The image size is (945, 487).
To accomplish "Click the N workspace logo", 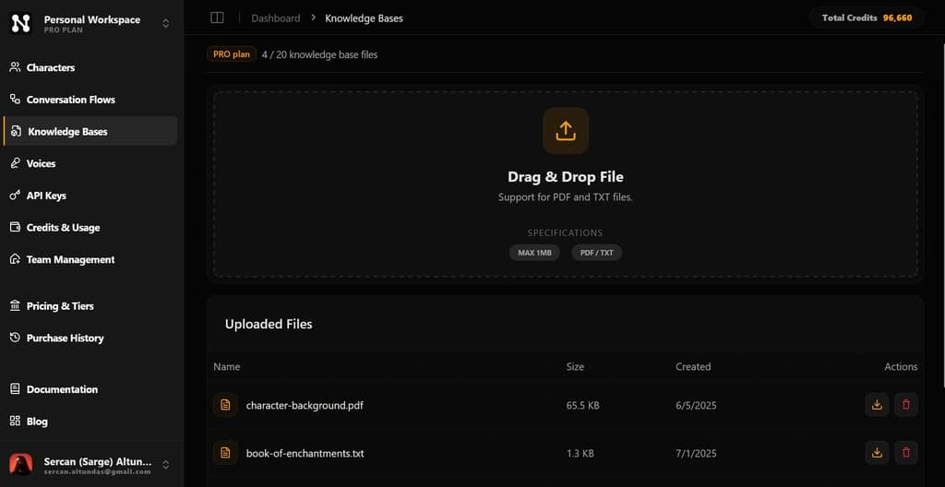I will [20, 23].
